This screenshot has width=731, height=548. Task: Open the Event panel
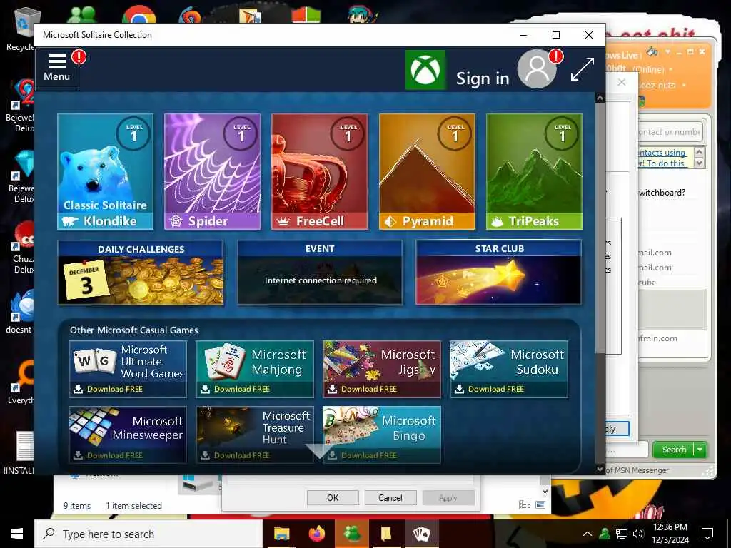tap(320, 273)
